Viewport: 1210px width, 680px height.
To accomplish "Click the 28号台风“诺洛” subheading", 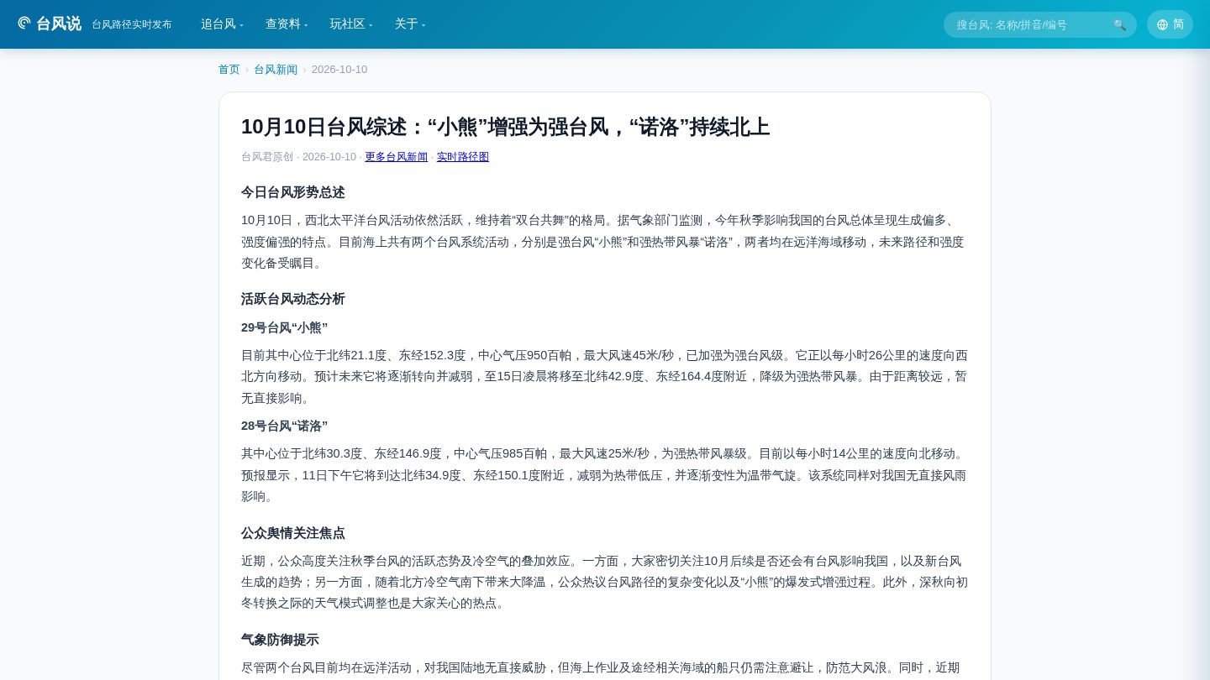I will pyautogui.click(x=284, y=426).
